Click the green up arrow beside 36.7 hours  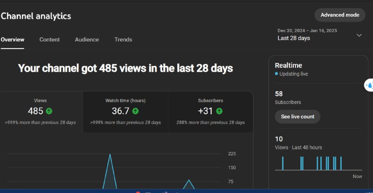(x=135, y=111)
